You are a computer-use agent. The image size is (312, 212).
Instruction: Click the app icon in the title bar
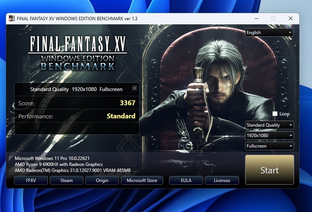(x=12, y=19)
